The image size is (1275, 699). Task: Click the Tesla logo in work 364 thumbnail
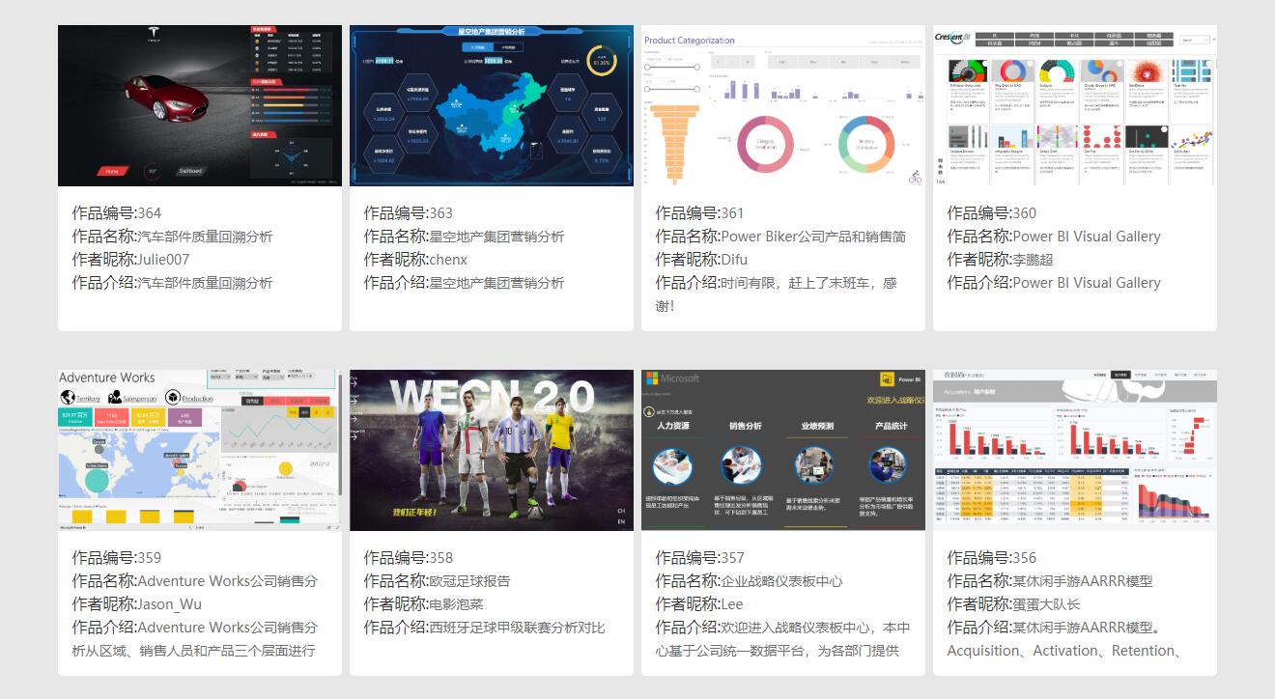pos(153,31)
